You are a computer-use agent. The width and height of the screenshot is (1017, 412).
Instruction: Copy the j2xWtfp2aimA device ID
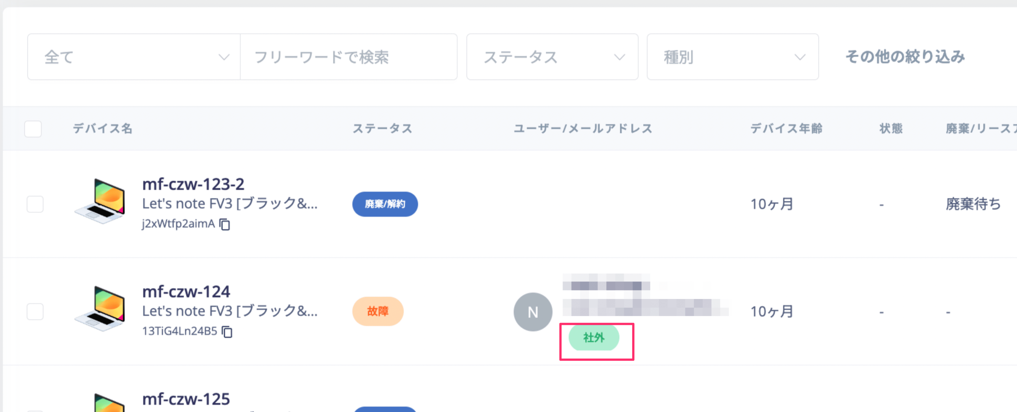pyautogui.click(x=224, y=224)
